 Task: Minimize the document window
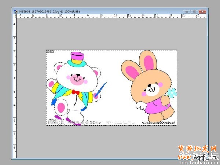coord(188,11)
